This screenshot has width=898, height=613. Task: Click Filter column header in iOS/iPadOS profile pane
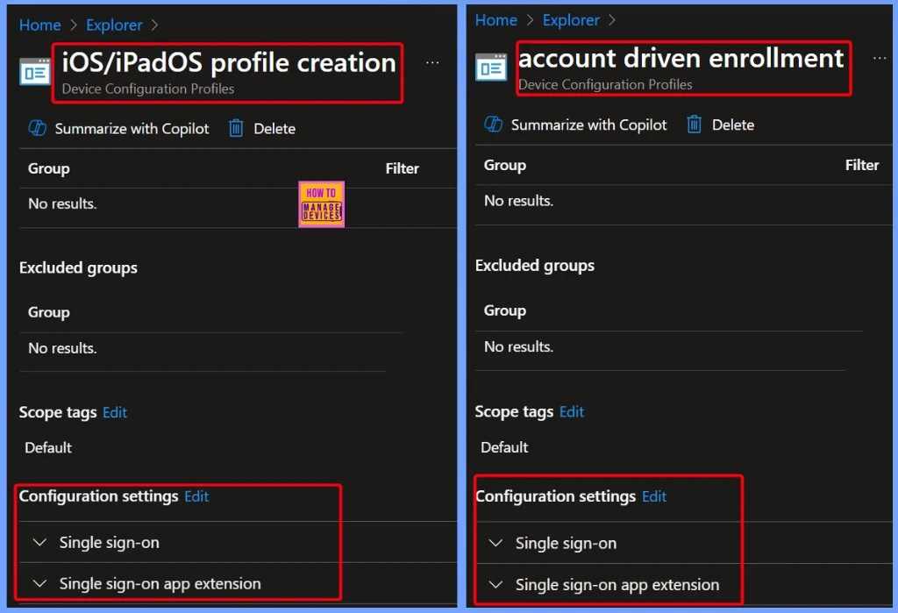(402, 168)
